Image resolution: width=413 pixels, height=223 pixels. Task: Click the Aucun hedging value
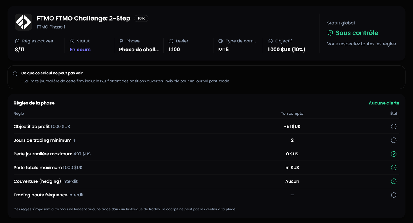click(x=292, y=181)
